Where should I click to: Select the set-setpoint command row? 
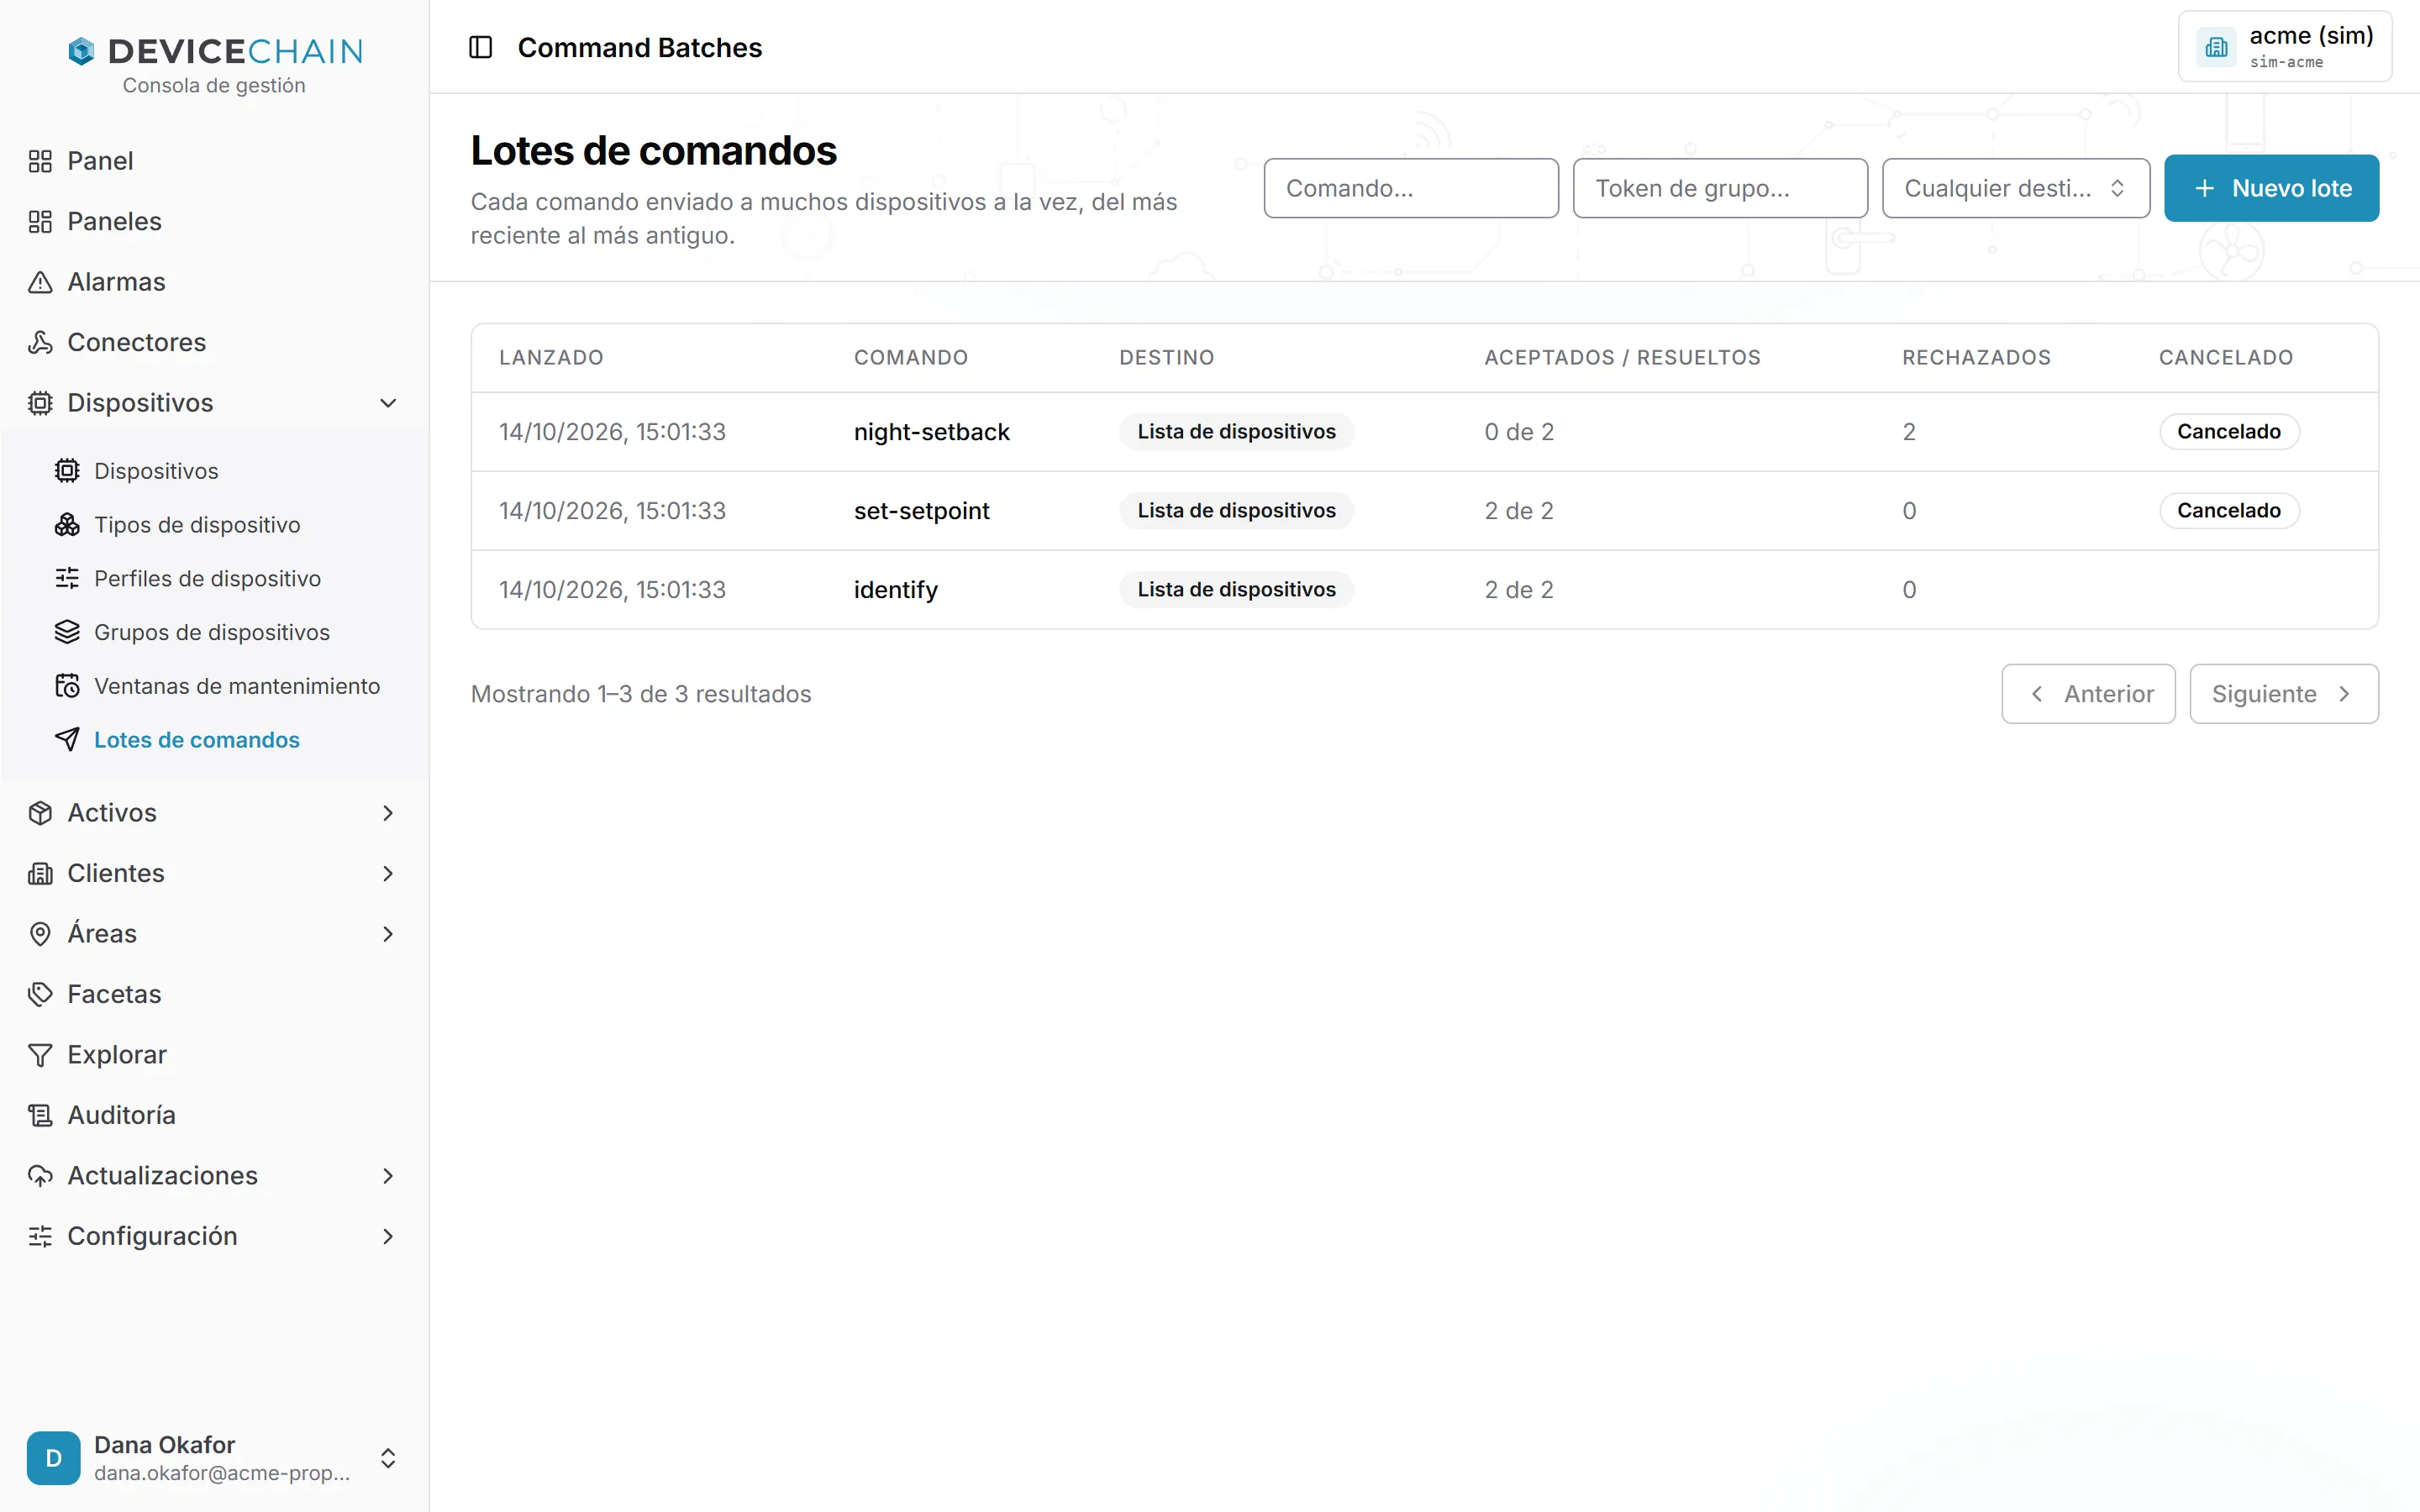click(1424, 511)
